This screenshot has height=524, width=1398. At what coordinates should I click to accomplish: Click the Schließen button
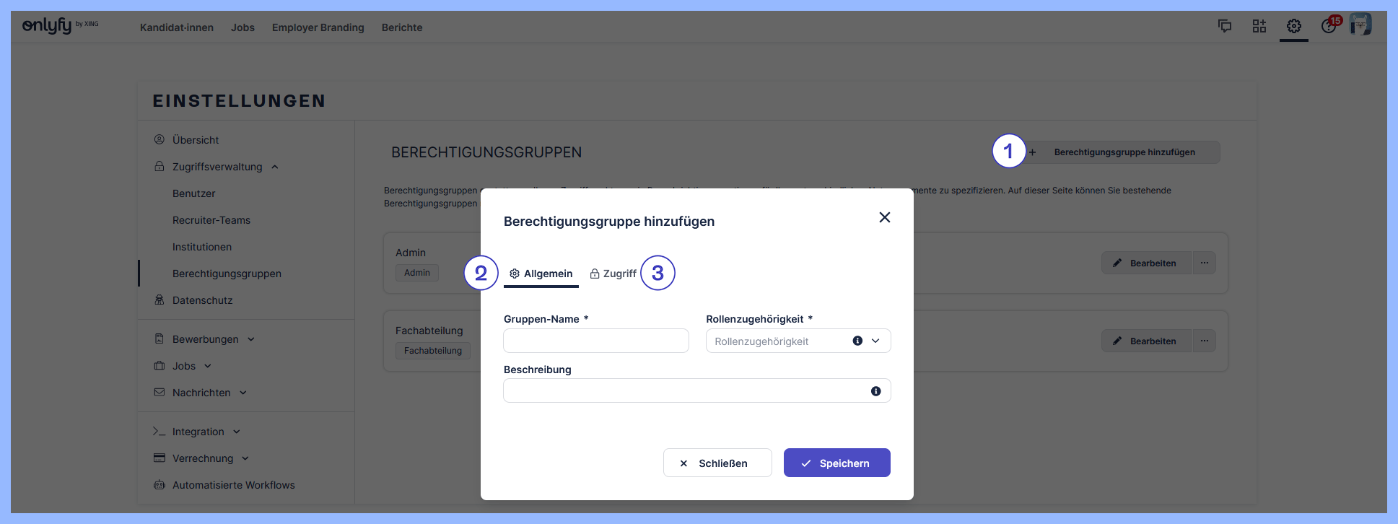click(717, 463)
